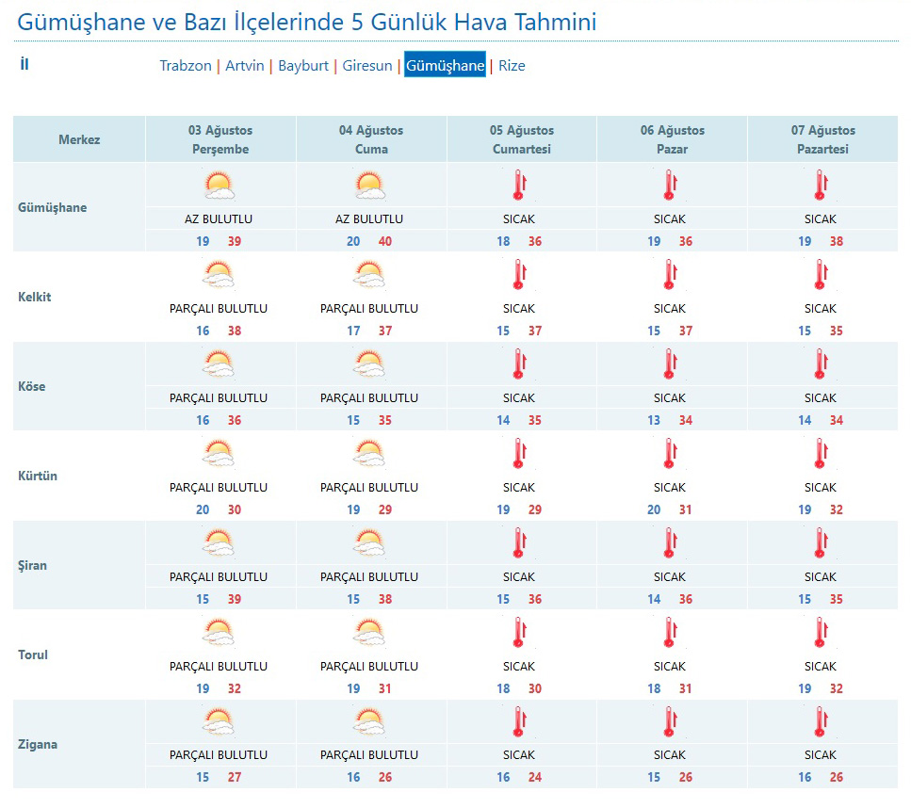Select the Kürtün district row label

coord(38,476)
